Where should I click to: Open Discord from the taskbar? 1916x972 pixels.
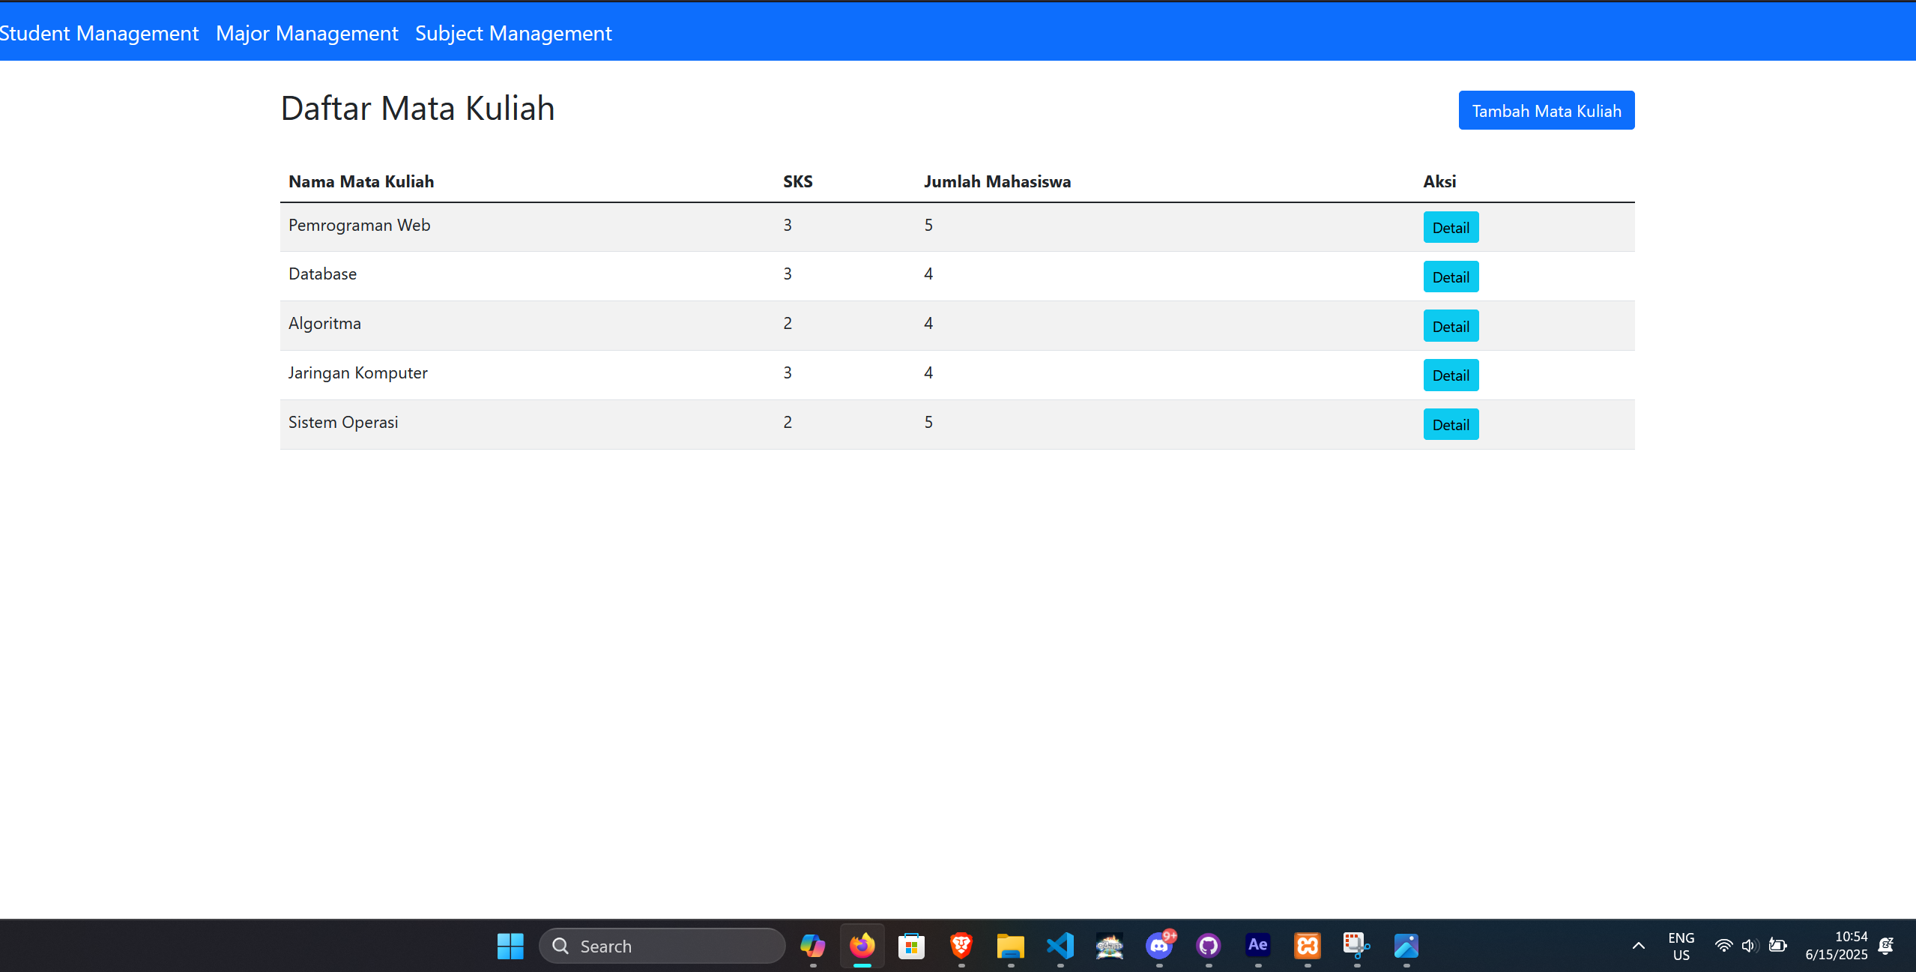pos(1159,946)
